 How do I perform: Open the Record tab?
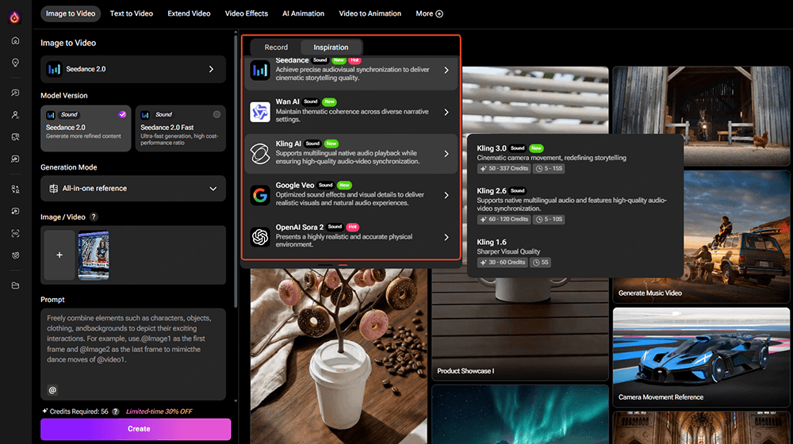tap(276, 48)
